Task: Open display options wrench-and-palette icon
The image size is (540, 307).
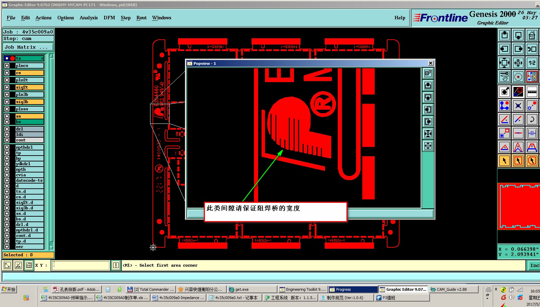Action: (504, 77)
